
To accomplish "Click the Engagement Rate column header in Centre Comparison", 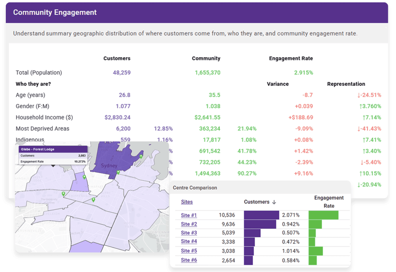I will pyautogui.click(x=329, y=202).
